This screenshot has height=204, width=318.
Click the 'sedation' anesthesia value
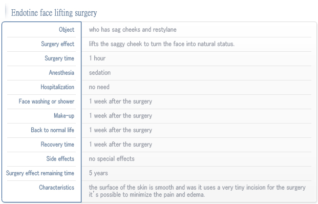100,73
